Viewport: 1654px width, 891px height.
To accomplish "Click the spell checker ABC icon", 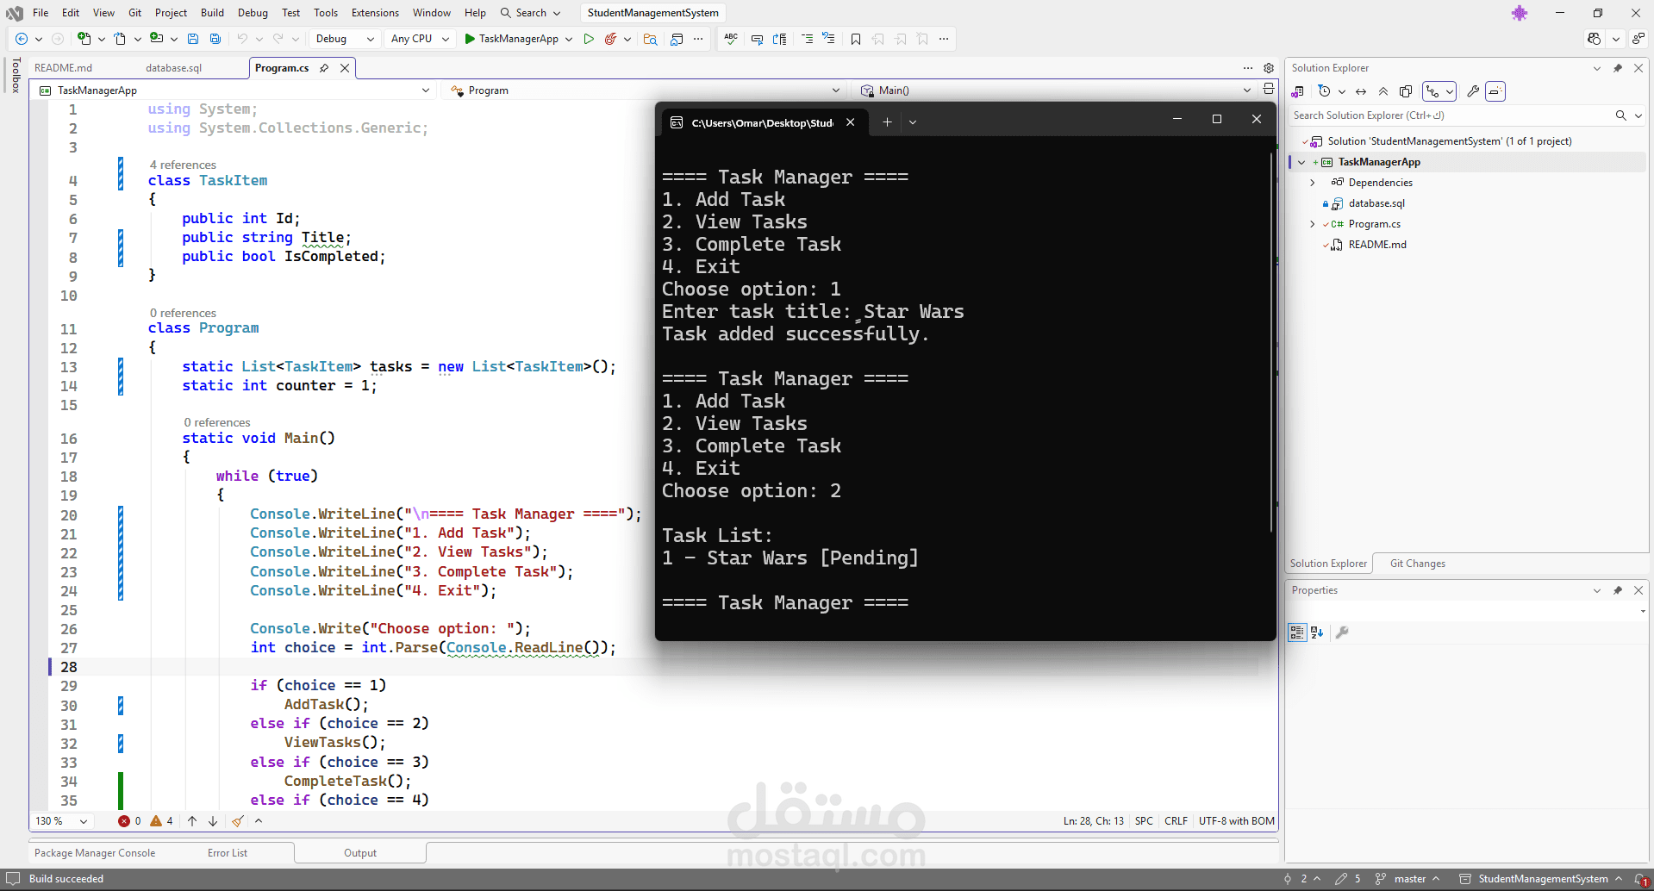I will [x=731, y=39].
